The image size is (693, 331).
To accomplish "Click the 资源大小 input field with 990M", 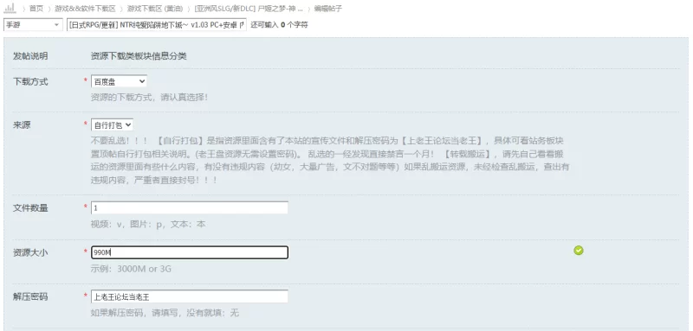I will tap(189, 252).
